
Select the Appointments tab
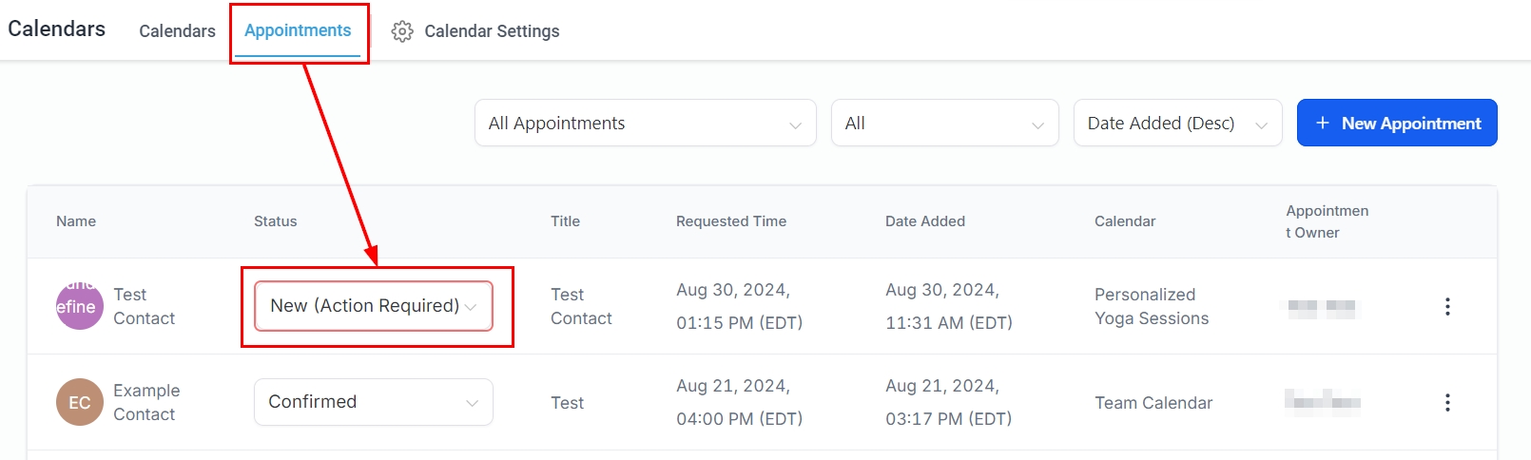coord(298,30)
